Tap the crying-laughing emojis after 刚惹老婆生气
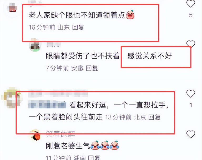 click(105, 145)
